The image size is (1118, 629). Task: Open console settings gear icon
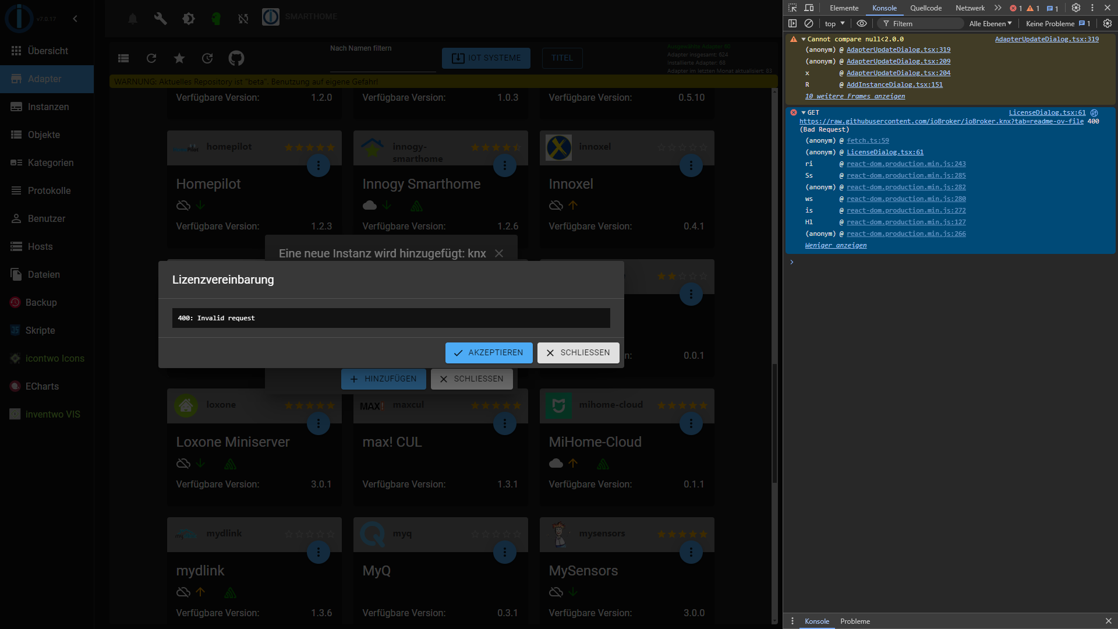[x=1108, y=24]
